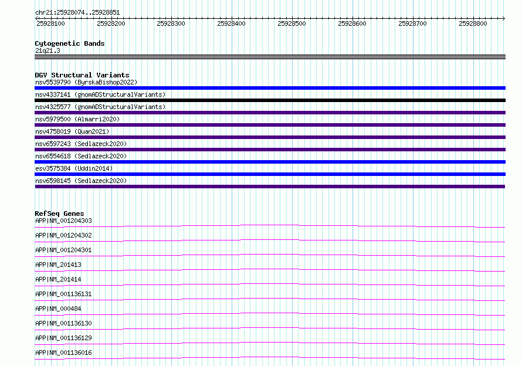Click the purple bar under nsv6597243

click(x=270, y=150)
